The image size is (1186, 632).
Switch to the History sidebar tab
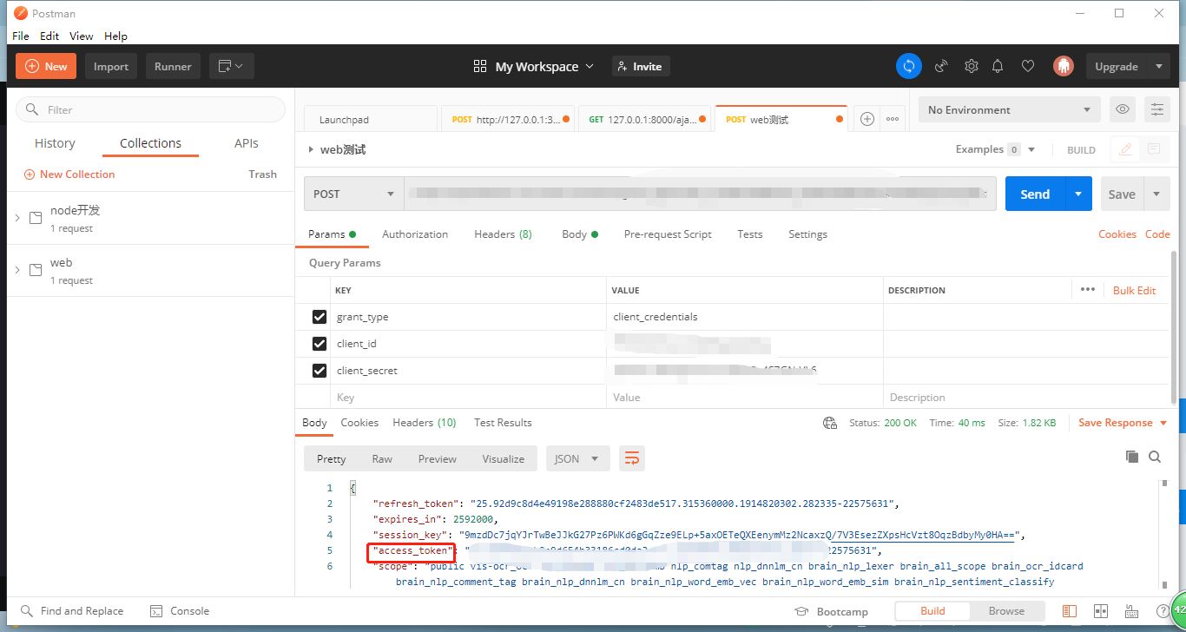[x=55, y=143]
